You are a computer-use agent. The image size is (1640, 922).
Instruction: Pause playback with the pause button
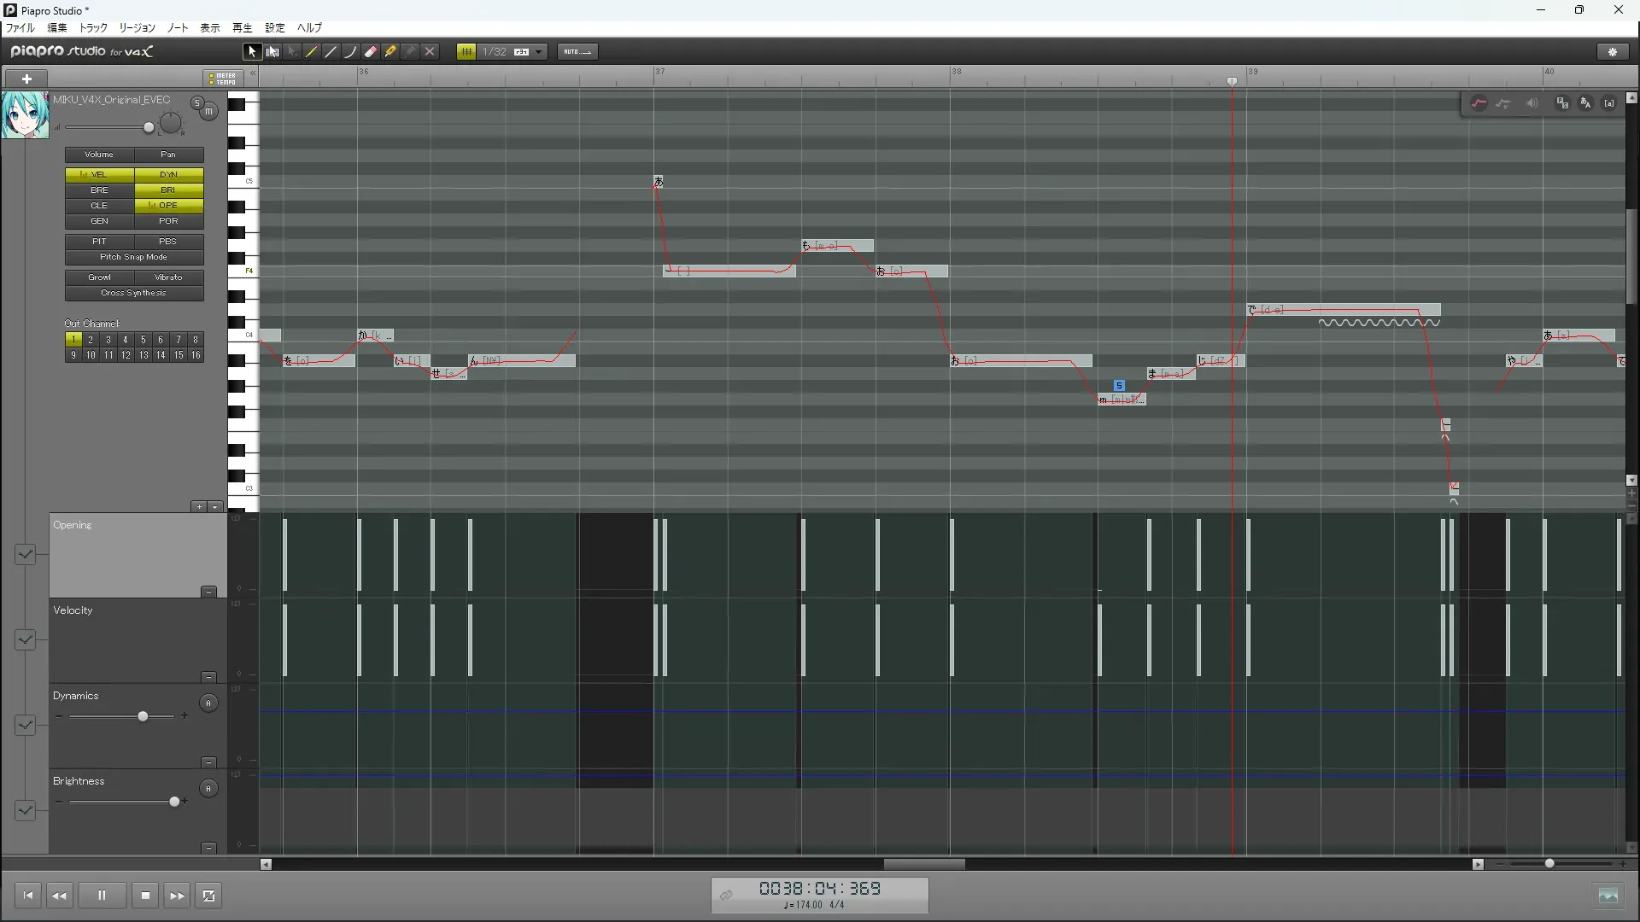tap(102, 896)
